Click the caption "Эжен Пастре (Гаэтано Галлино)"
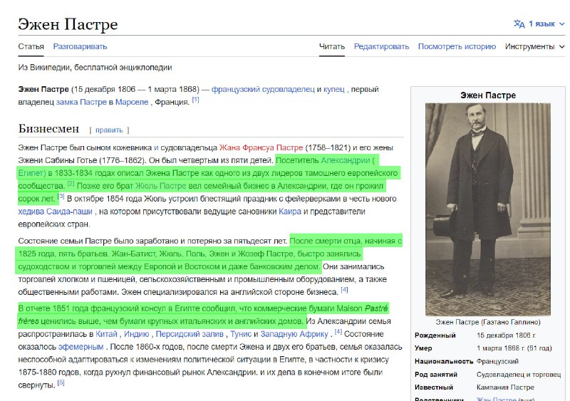570x401 pixels. pyautogui.click(x=488, y=322)
